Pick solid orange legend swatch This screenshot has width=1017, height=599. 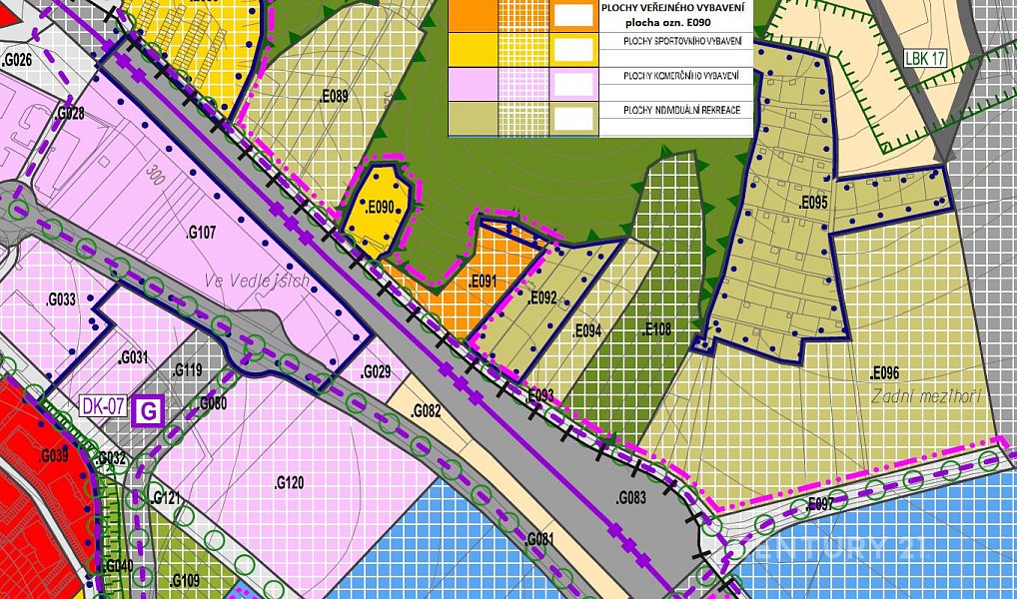(473, 16)
